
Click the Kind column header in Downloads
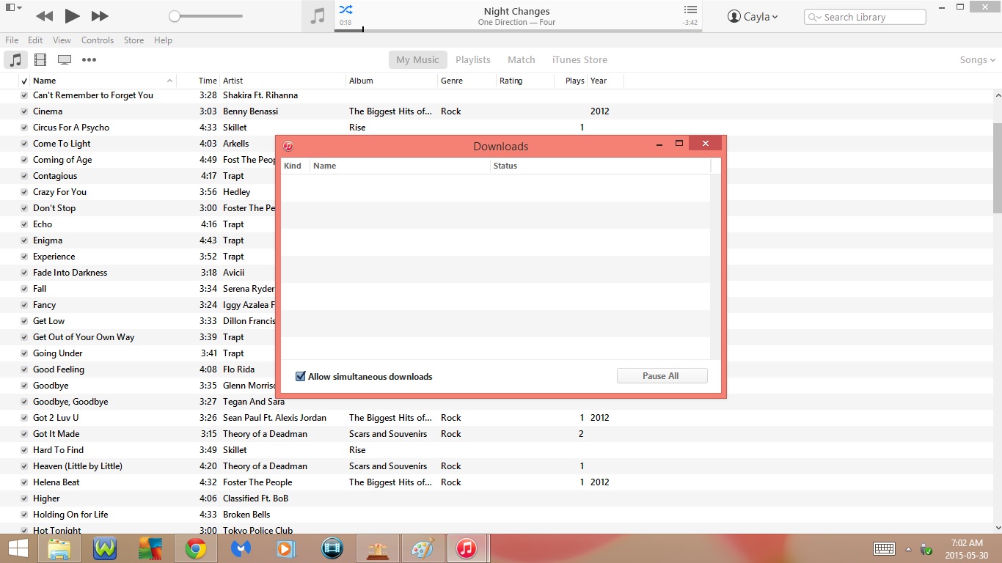(295, 166)
